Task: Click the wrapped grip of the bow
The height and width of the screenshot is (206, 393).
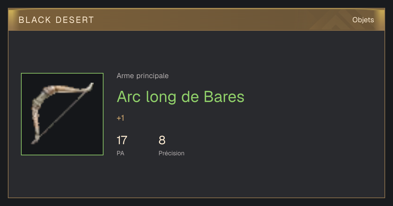Action: click(36, 105)
